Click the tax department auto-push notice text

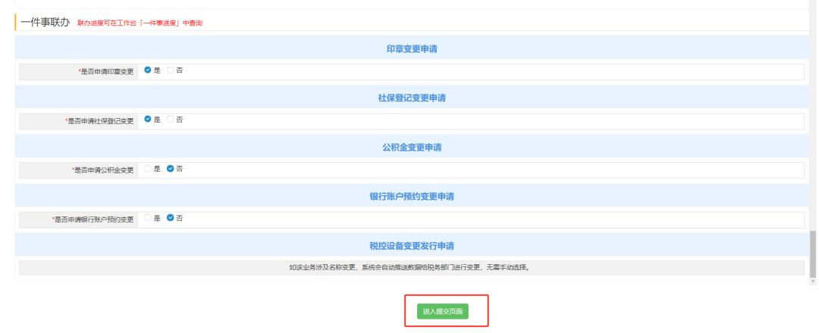[412, 268]
